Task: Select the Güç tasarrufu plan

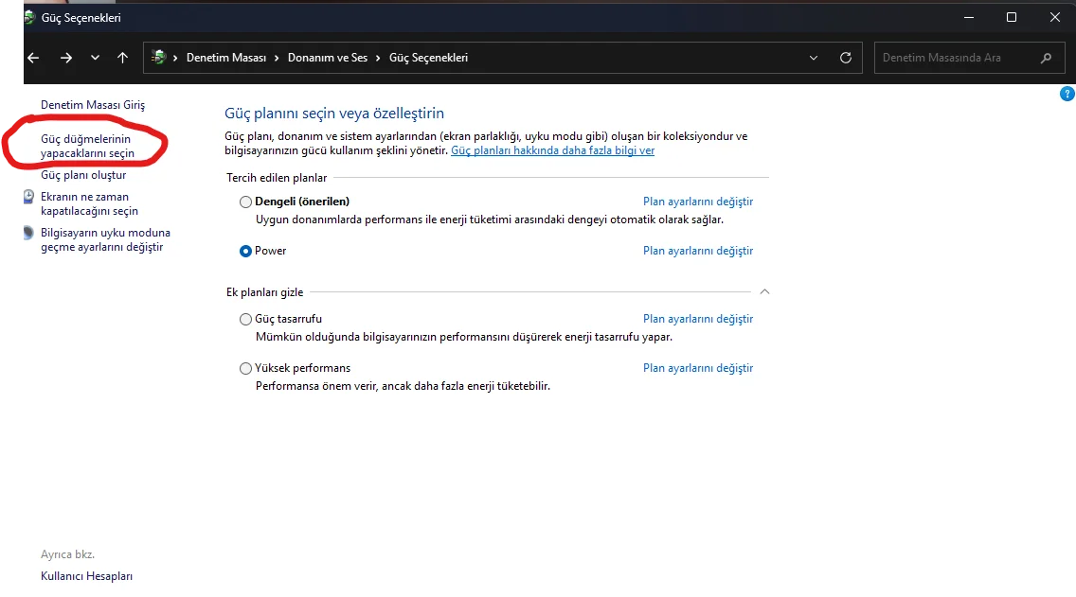Action: 245,319
